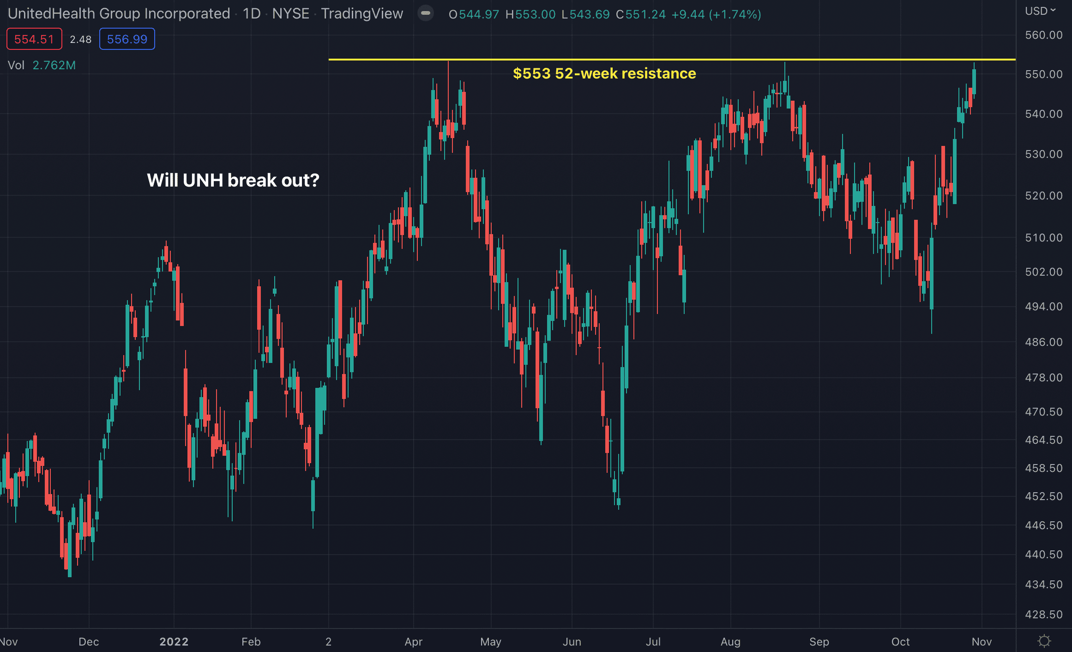Click the NYSE exchange label
Viewport: 1072px width, 652px height.
[x=290, y=14]
